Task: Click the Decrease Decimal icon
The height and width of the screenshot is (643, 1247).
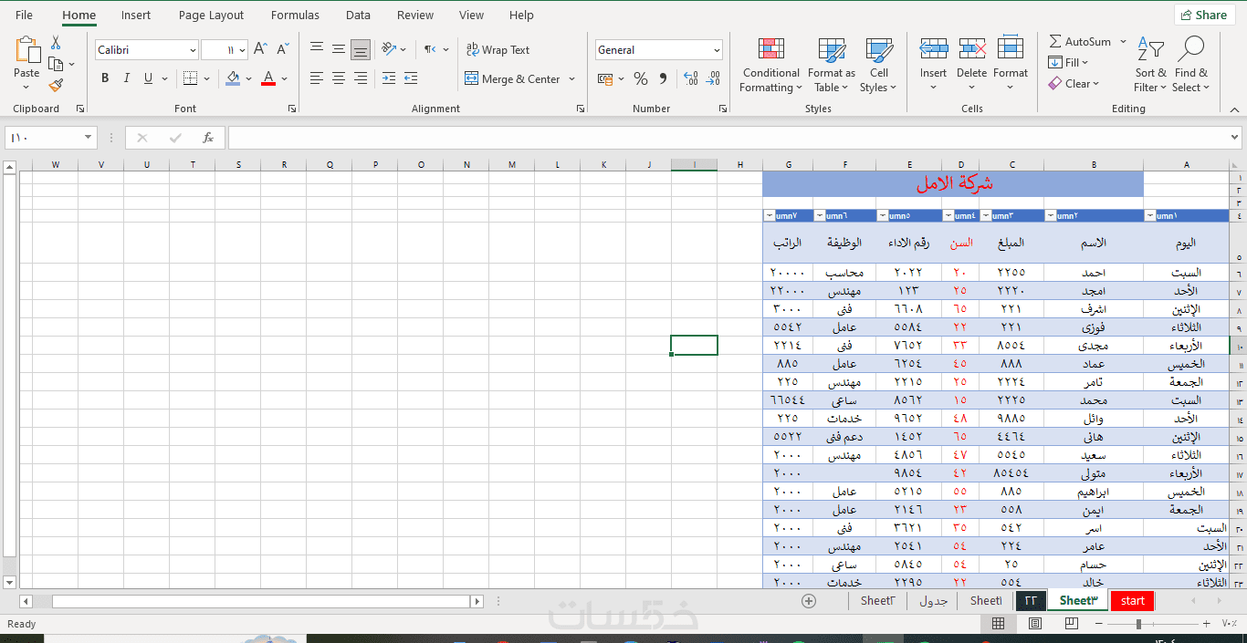Action: pyautogui.click(x=713, y=79)
